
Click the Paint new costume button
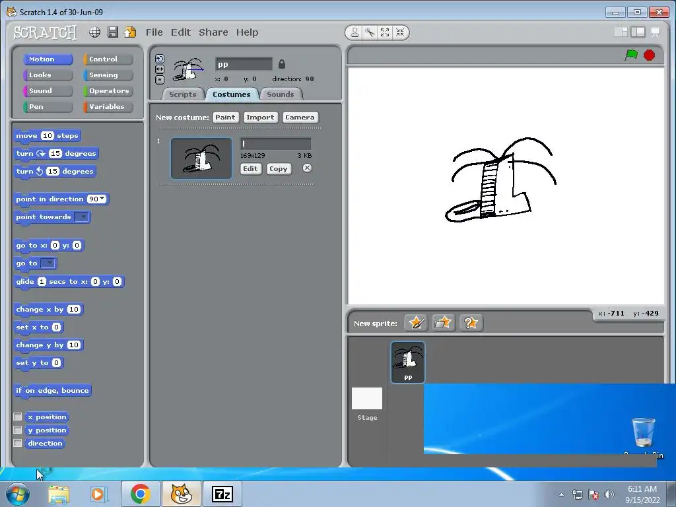[226, 118]
